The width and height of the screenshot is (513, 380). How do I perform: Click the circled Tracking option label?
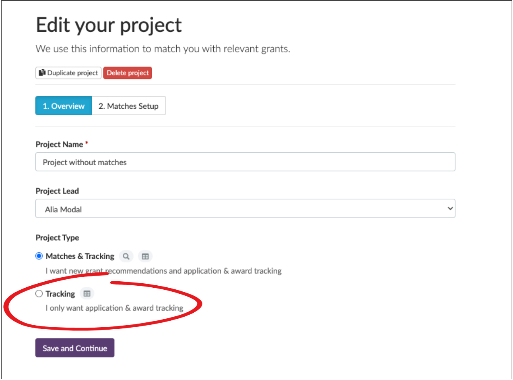60,293
